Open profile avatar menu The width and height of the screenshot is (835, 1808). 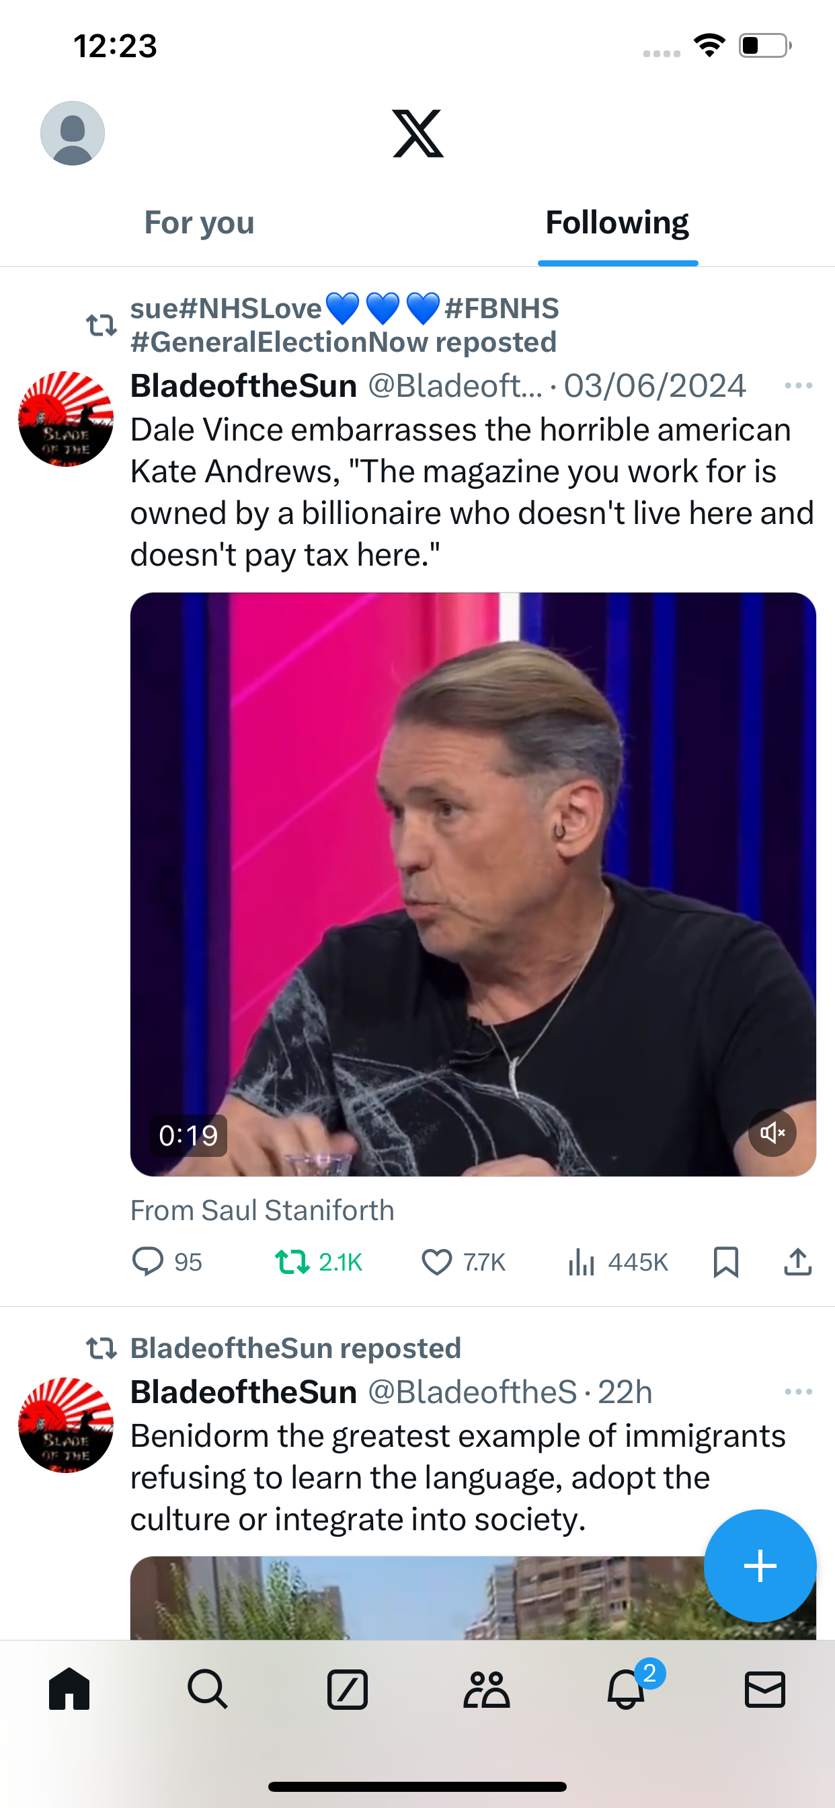point(73,133)
